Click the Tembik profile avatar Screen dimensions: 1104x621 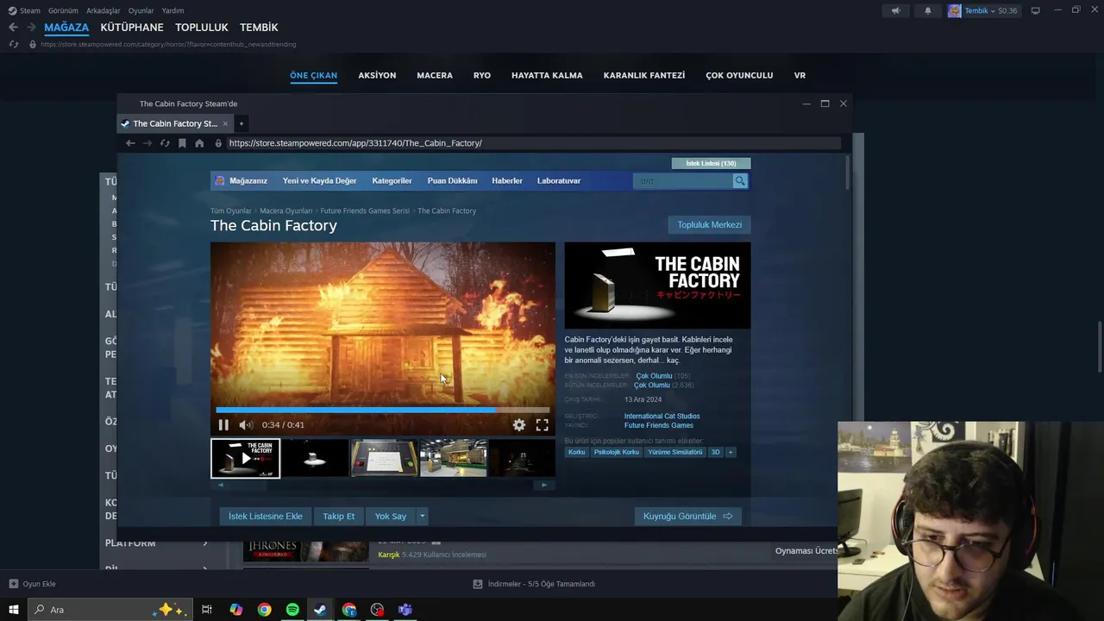[x=955, y=10]
